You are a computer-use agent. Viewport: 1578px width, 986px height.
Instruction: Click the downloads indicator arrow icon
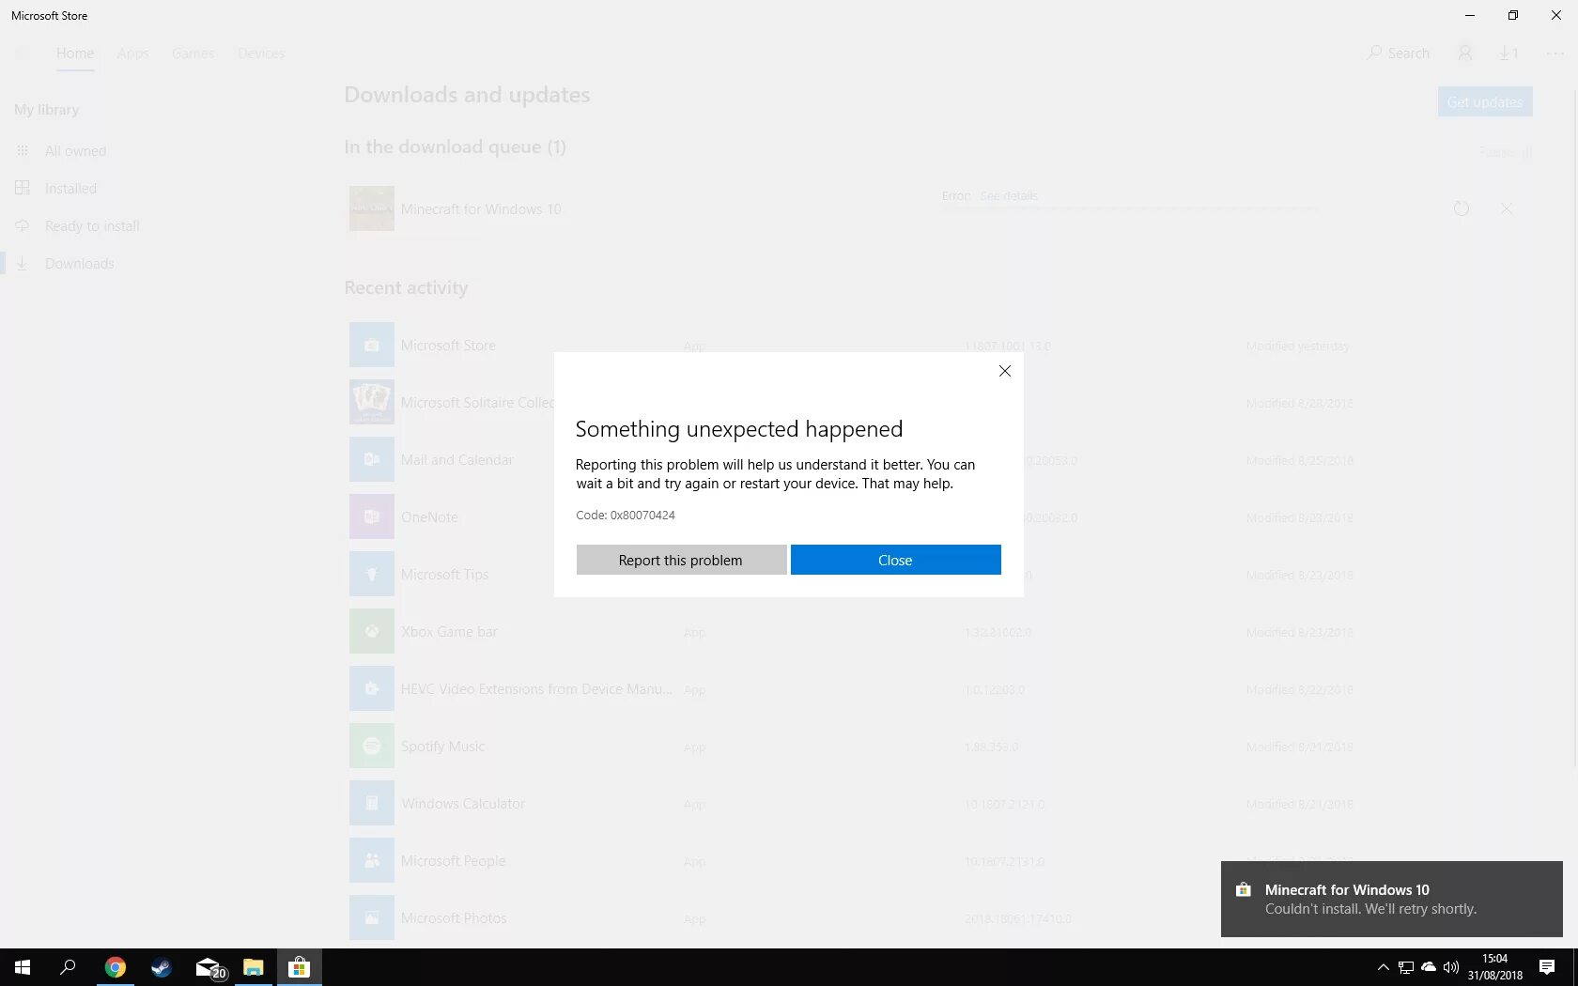1508,54
